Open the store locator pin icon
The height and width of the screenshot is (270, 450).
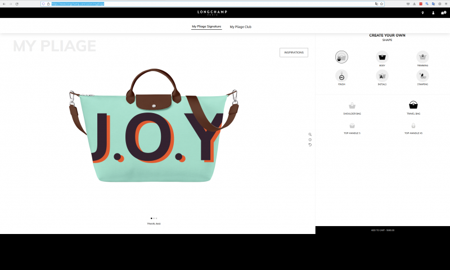click(x=422, y=12)
